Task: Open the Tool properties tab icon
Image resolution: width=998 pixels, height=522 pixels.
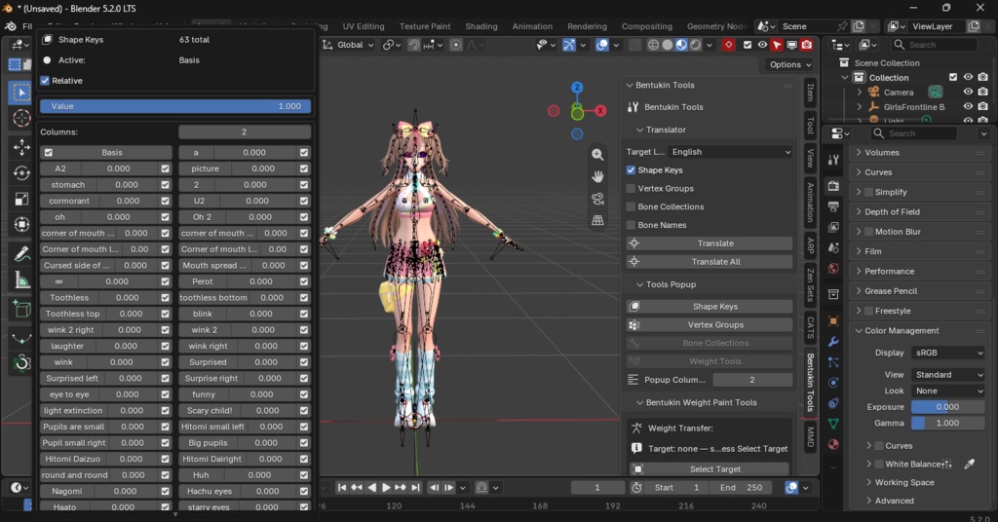Action: click(x=833, y=161)
